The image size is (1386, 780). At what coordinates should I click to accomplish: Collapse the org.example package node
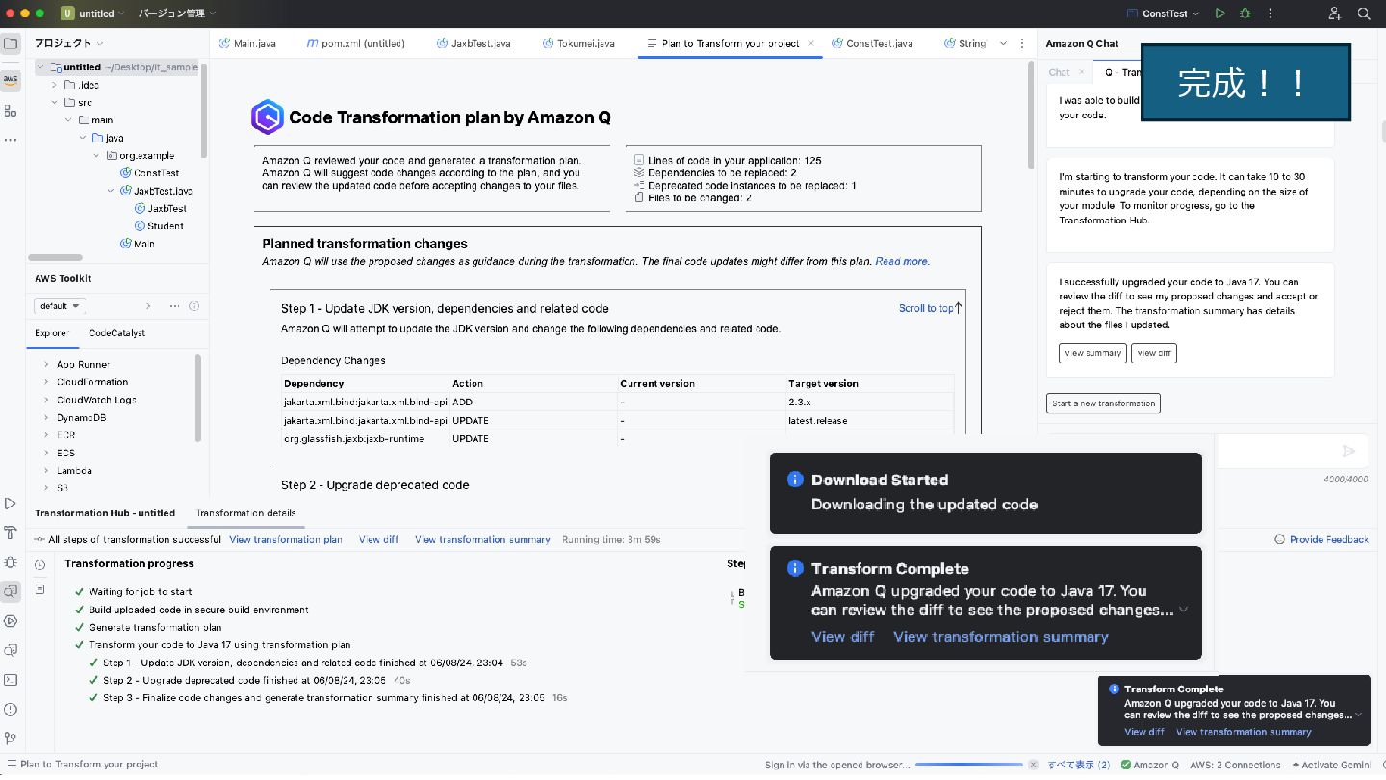click(x=97, y=155)
